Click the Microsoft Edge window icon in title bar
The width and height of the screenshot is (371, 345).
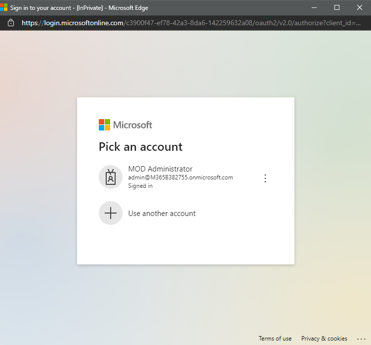(x=4, y=7)
